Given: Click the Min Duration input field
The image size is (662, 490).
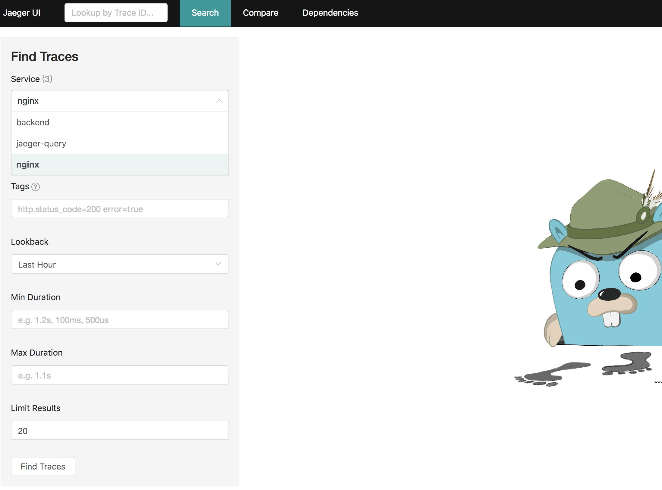Looking at the screenshot, I should tap(120, 320).
